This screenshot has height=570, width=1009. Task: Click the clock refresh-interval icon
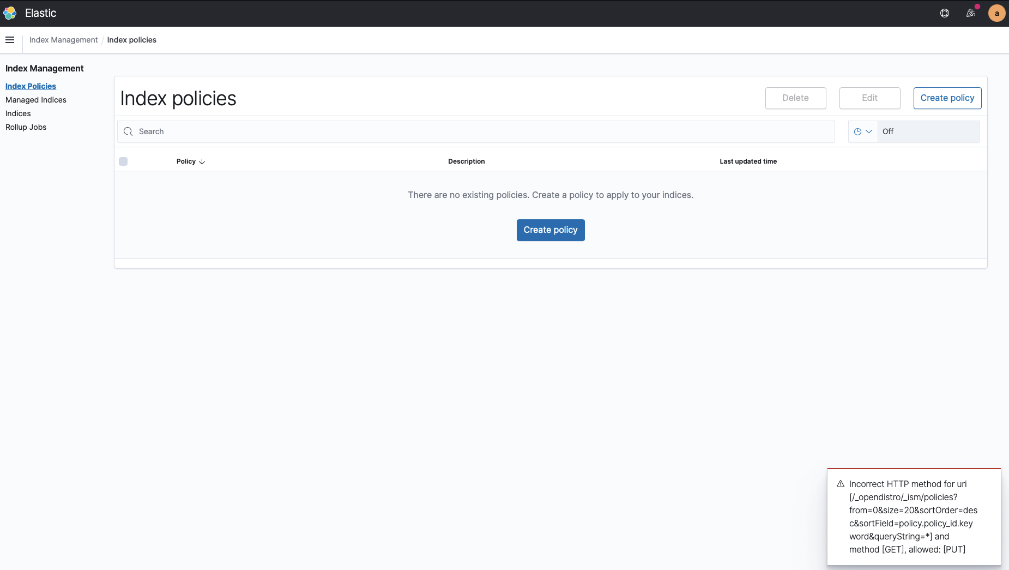[x=858, y=131]
